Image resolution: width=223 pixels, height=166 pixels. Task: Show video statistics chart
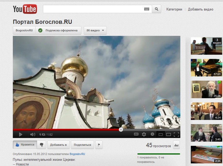(176, 145)
